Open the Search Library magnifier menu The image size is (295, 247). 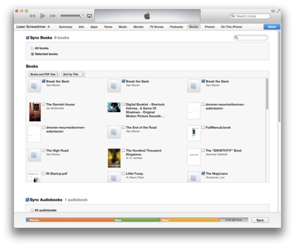(x=233, y=16)
